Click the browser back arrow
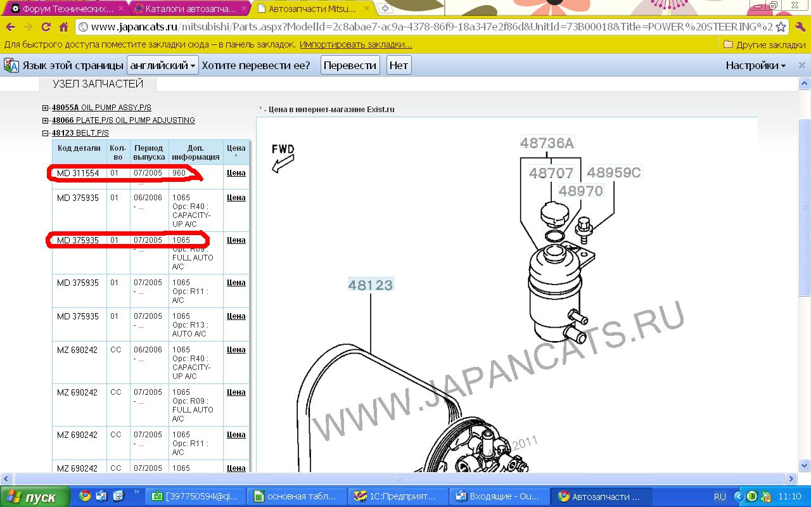 pos(10,27)
